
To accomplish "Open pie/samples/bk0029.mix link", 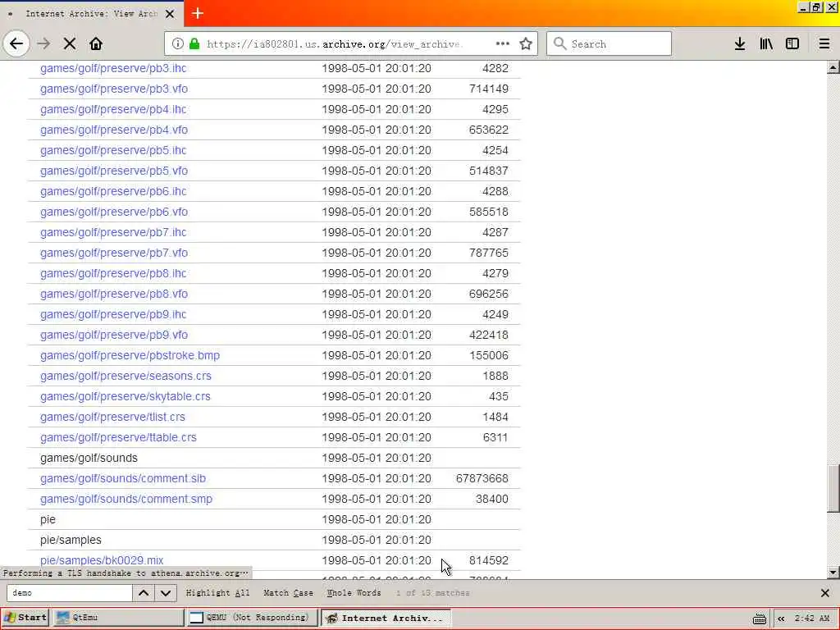I will pos(101,560).
